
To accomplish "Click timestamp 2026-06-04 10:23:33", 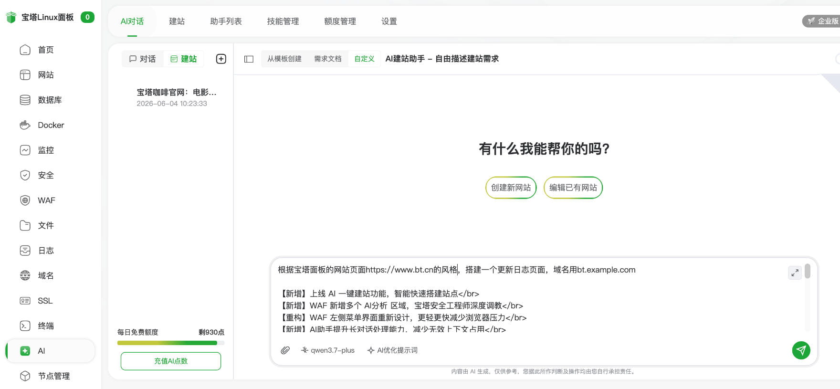I will pyautogui.click(x=172, y=104).
